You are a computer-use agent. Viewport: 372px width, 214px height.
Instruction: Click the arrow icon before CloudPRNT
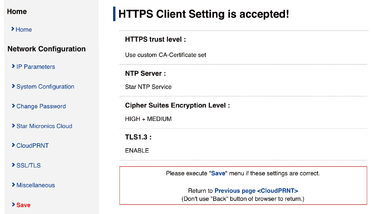[13, 146]
